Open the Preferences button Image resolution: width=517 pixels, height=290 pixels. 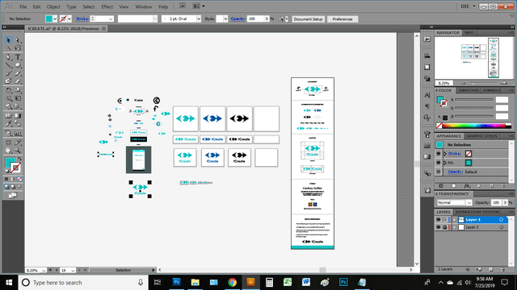tap(343, 19)
